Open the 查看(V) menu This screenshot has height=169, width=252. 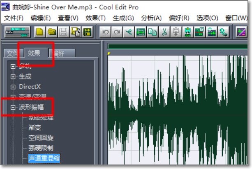(68, 18)
